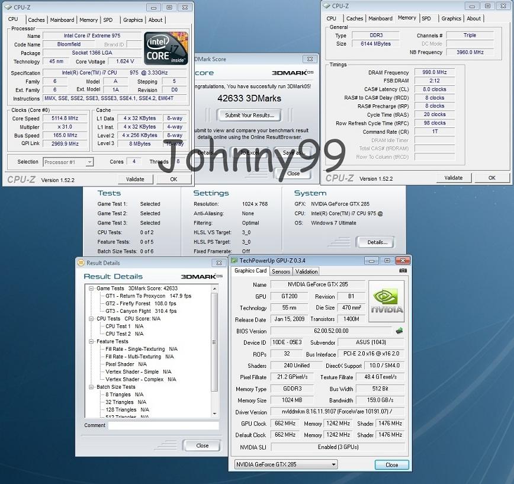Select SPD tab in left CPU-Z window
Image resolution: width=514 pixels, height=484 pixels.
coord(108,20)
